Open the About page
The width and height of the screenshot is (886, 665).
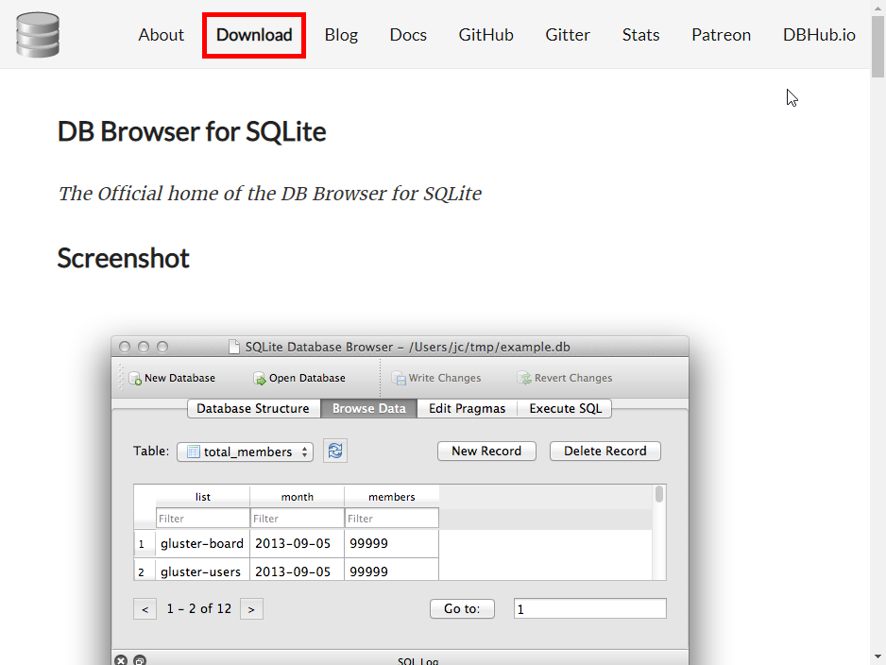[161, 35]
